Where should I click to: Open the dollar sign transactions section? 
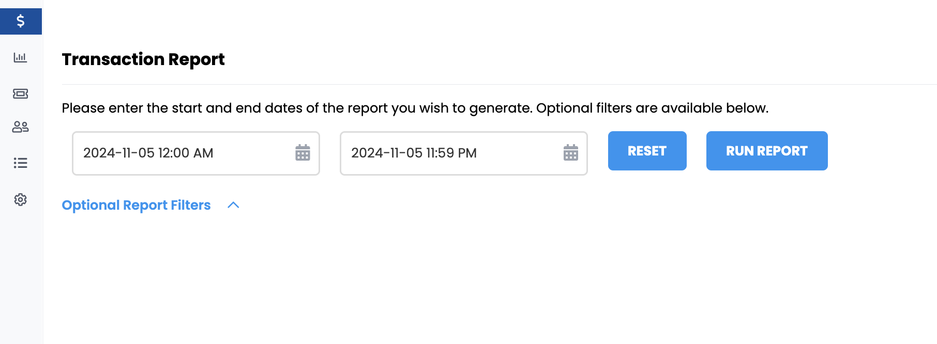pos(21,21)
